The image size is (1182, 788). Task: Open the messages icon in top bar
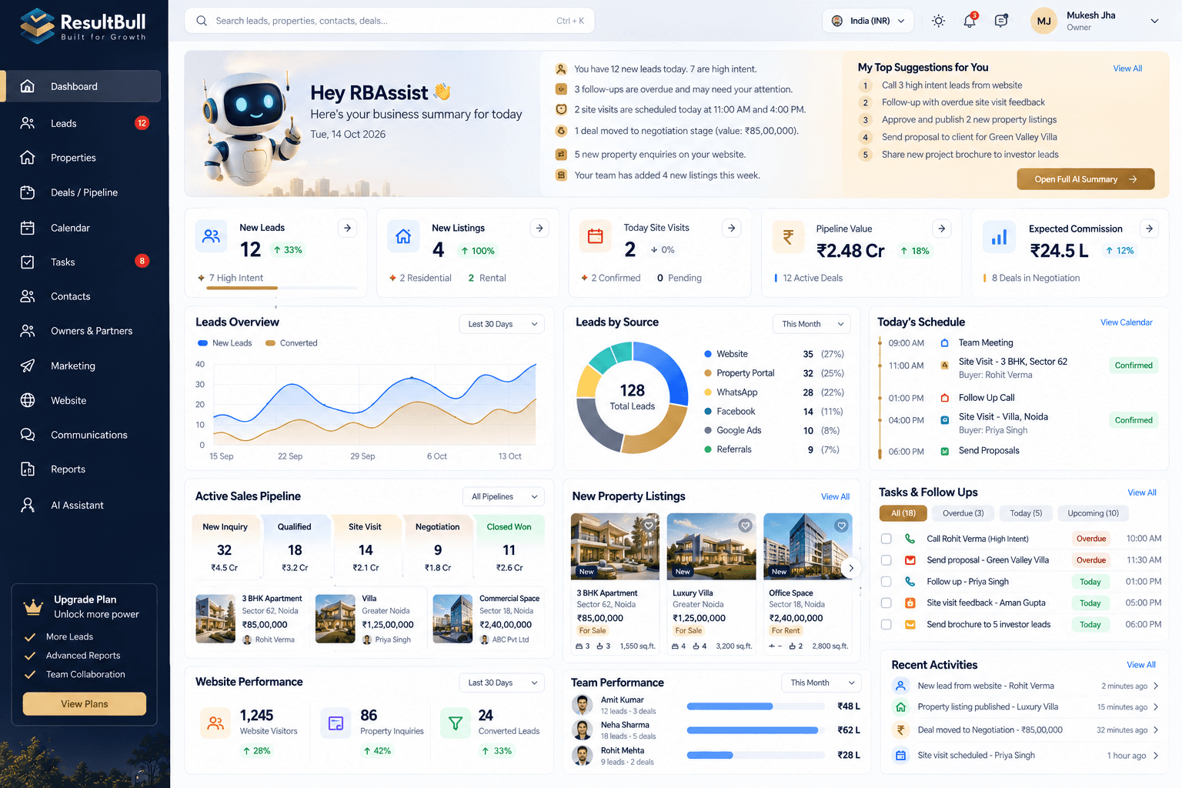[1001, 21]
